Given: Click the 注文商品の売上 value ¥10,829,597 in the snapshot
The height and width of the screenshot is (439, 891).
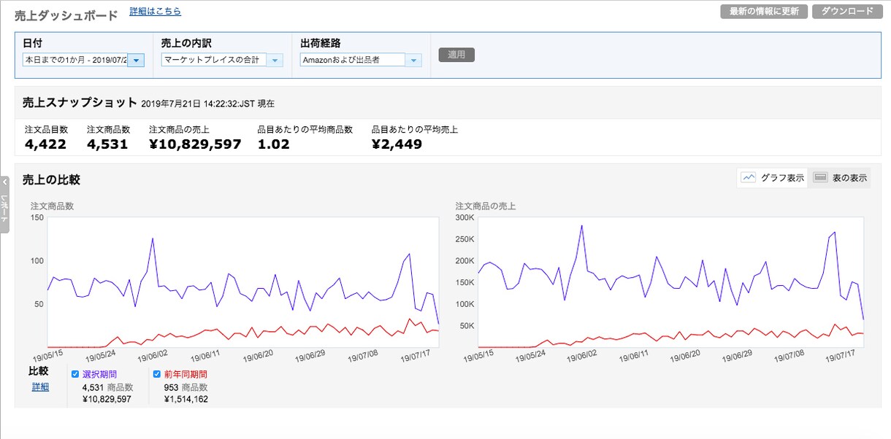Looking at the screenshot, I should (195, 144).
